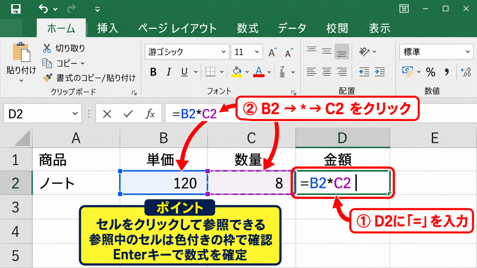Click the Redo arrow icon

(x=71, y=9)
